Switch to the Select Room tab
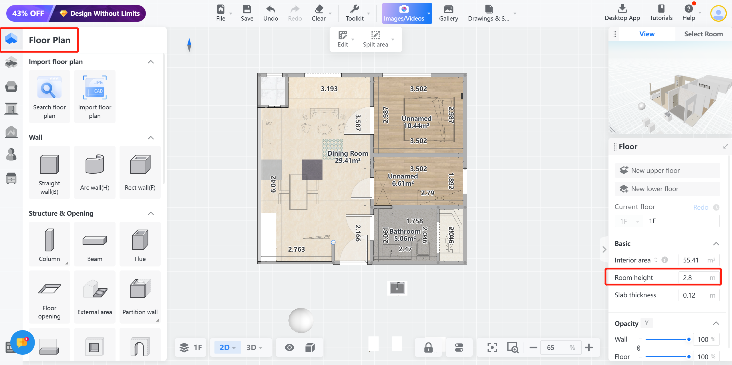Screen dimensions: 732x365 tap(703, 34)
